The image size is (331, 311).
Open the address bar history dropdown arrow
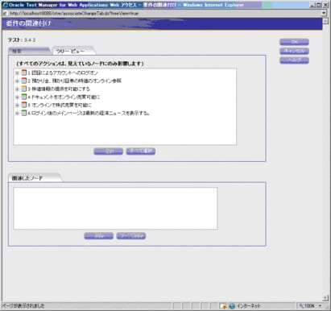[x=324, y=13]
